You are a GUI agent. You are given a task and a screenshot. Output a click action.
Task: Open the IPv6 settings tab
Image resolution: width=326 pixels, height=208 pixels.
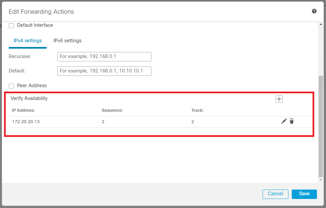pyautogui.click(x=67, y=41)
